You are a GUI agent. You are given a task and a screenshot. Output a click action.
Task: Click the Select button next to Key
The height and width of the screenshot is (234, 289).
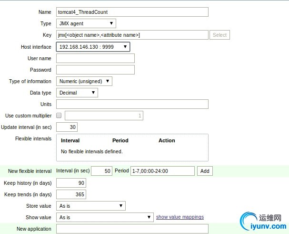[219, 35]
